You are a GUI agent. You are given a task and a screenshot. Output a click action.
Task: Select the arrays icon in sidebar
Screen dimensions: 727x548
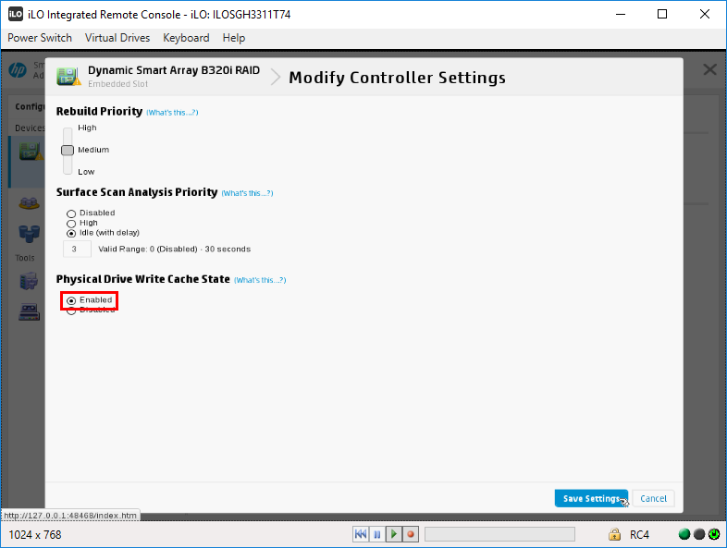(29, 203)
